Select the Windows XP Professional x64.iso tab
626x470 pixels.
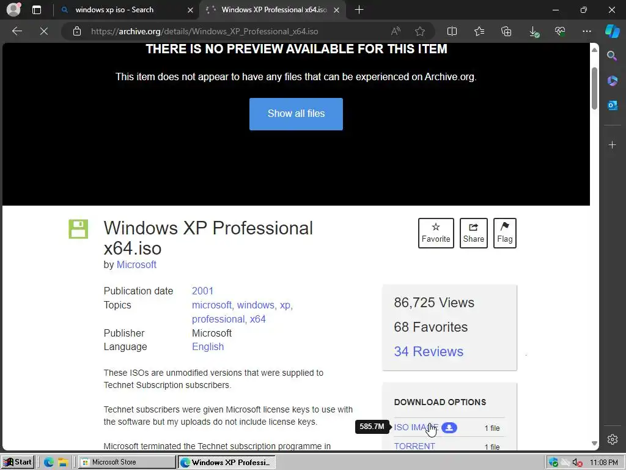[272, 10]
